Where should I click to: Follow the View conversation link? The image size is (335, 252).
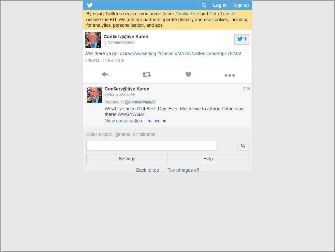124,121
